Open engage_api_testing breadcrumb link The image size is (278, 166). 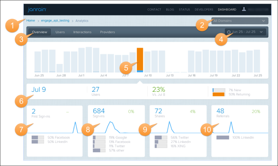(55, 21)
